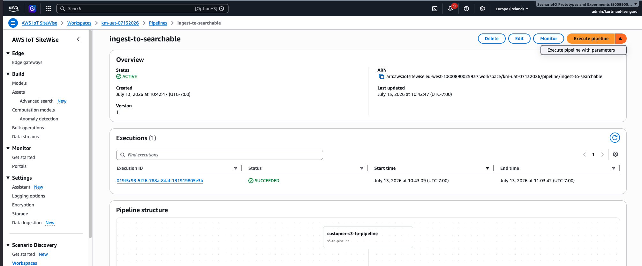Open Edge gateways in sidebar
The width and height of the screenshot is (642, 266).
click(27, 62)
